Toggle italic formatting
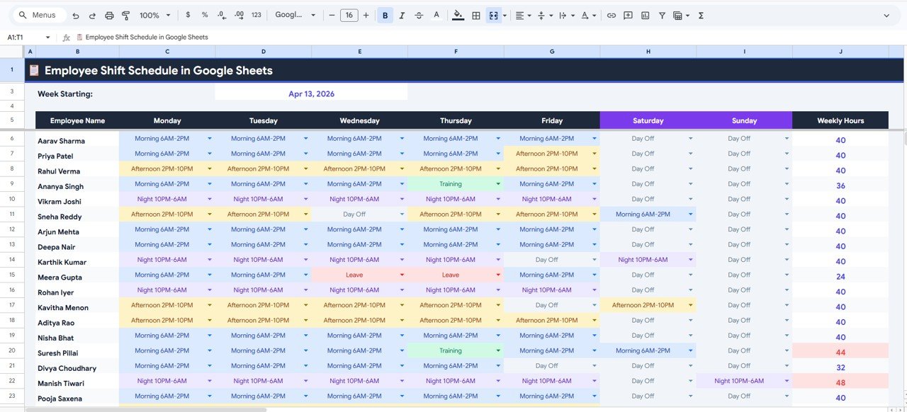Screen dimensions: 907x412 click(402, 14)
